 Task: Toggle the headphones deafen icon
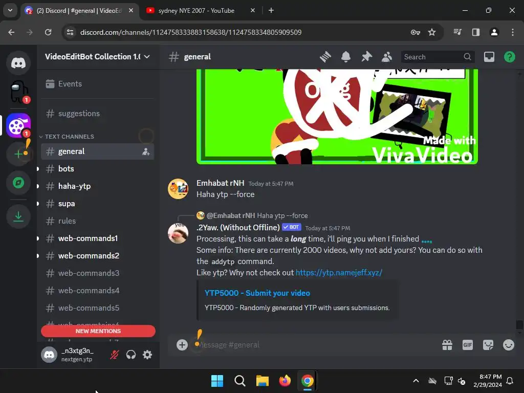(x=131, y=355)
